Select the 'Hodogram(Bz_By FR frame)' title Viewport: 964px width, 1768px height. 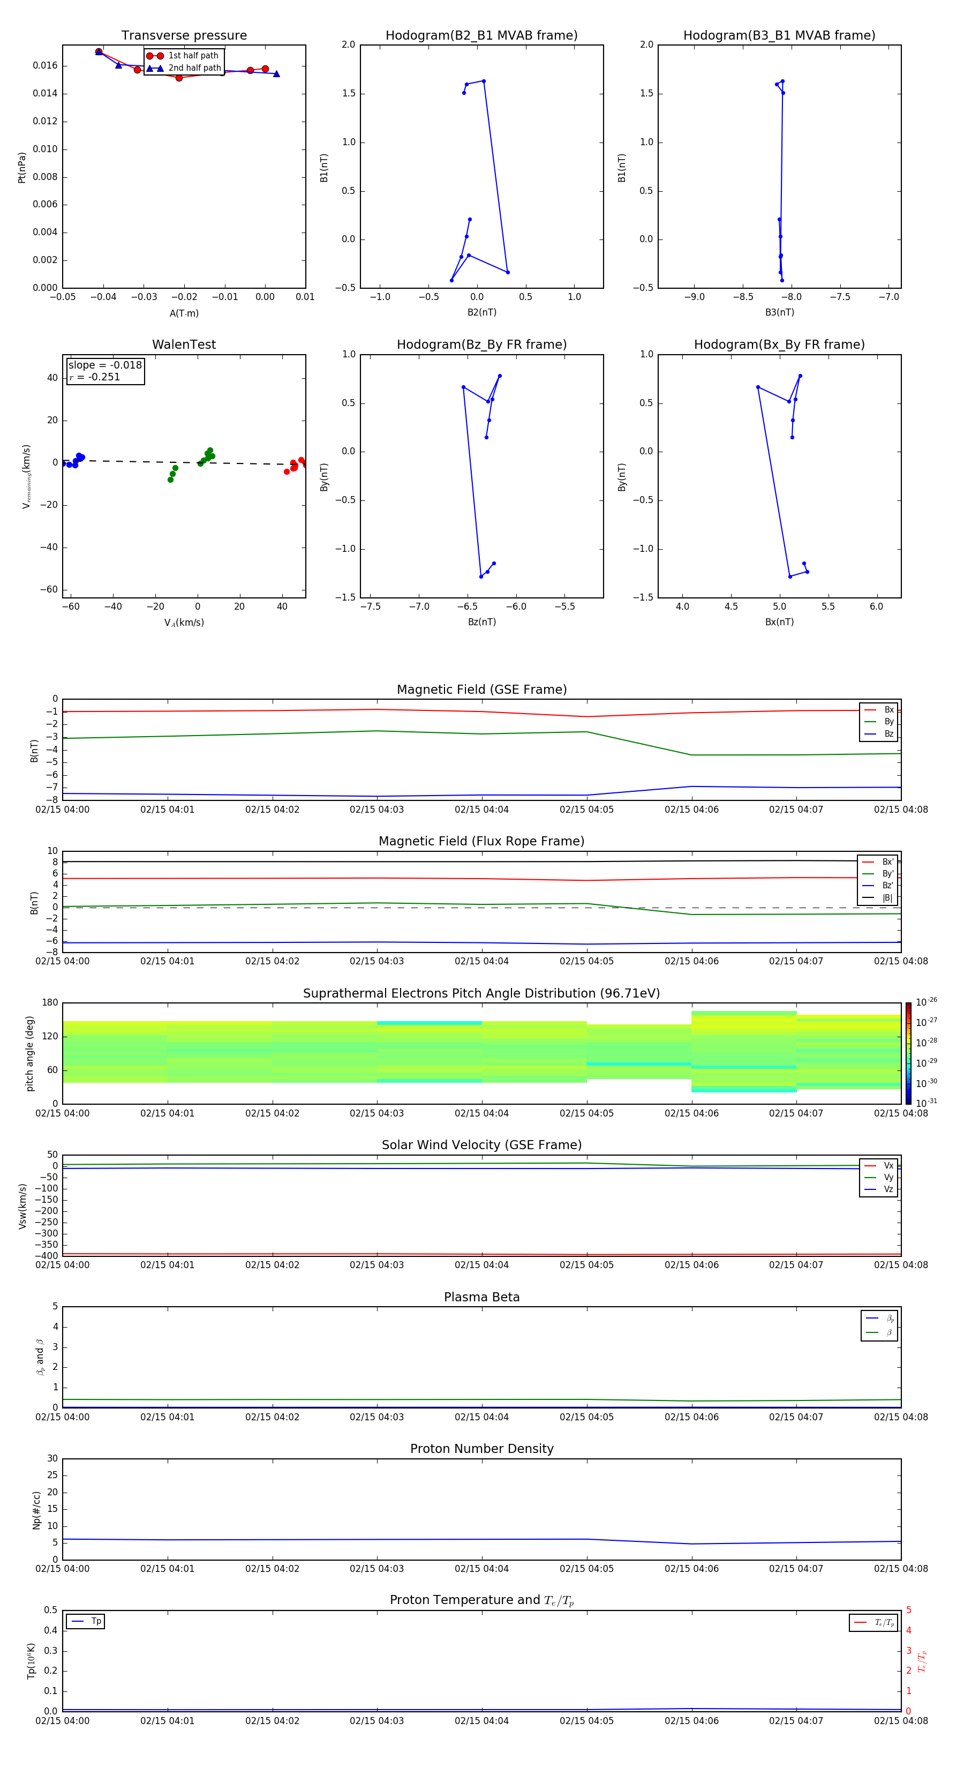481,344
